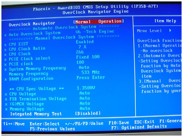Click the Move arrow keys hint
This screenshot has width=183, height=137.
(14, 124)
